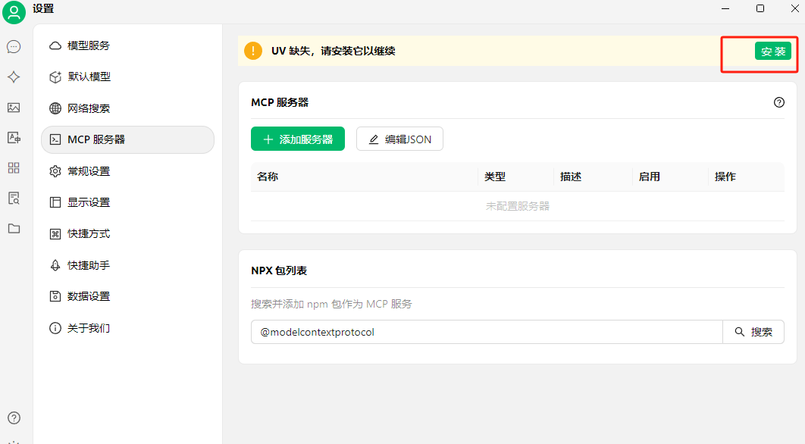This screenshot has width=805, height=444.
Task: Focus the @modelcontextprotocol search field
Action: pyautogui.click(x=487, y=332)
